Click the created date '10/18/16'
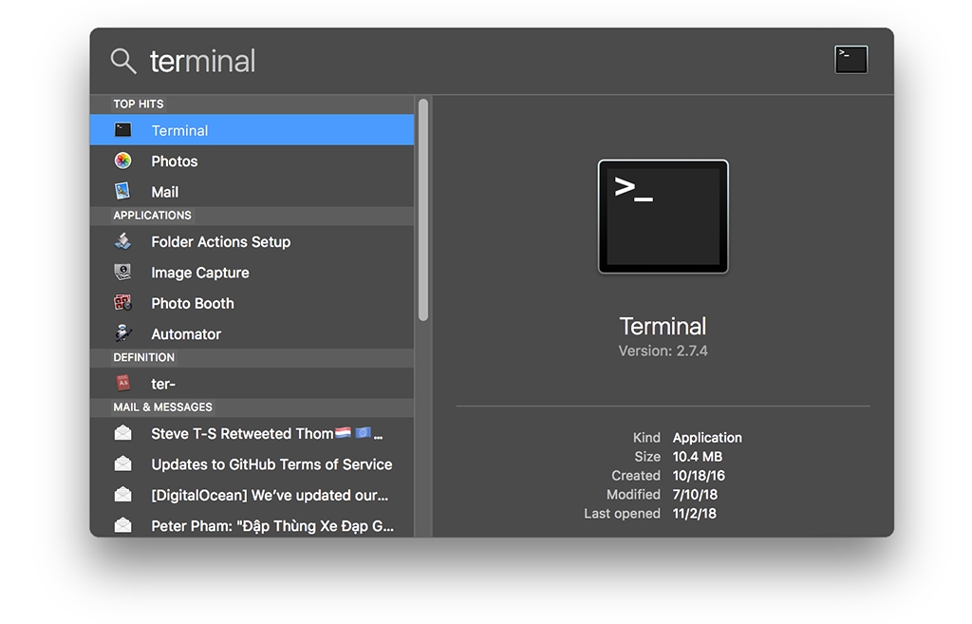Image resolution: width=972 pixels, height=624 pixels. point(699,476)
